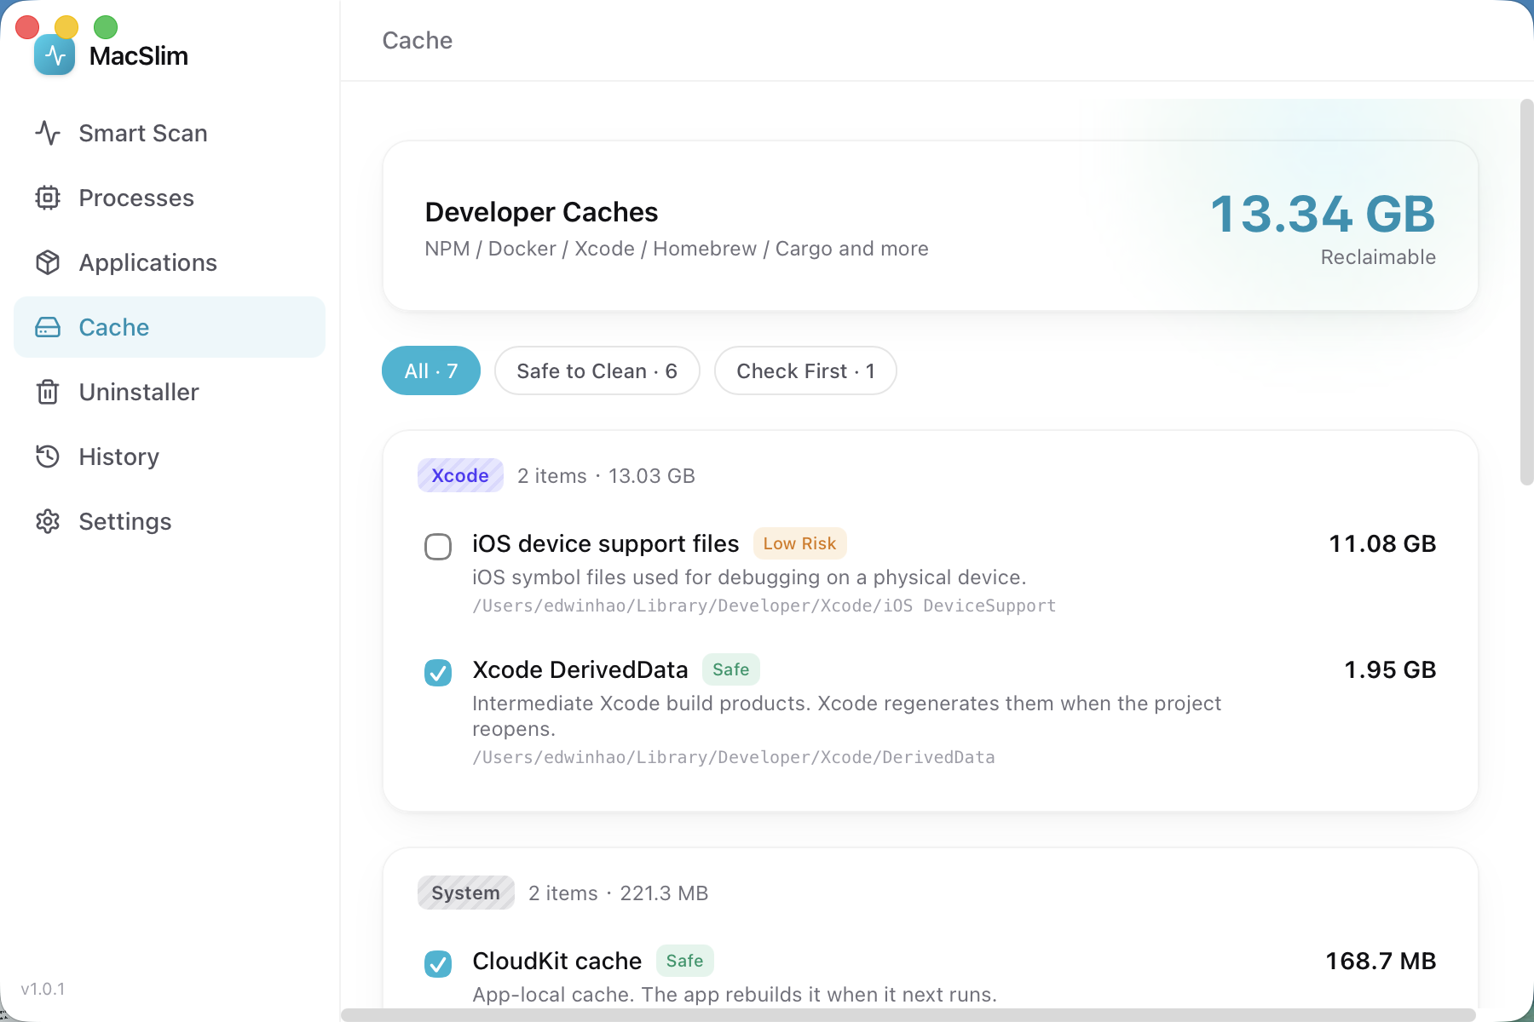1534x1022 pixels.
Task: Click the History clock icon
Action: (48, 456)
